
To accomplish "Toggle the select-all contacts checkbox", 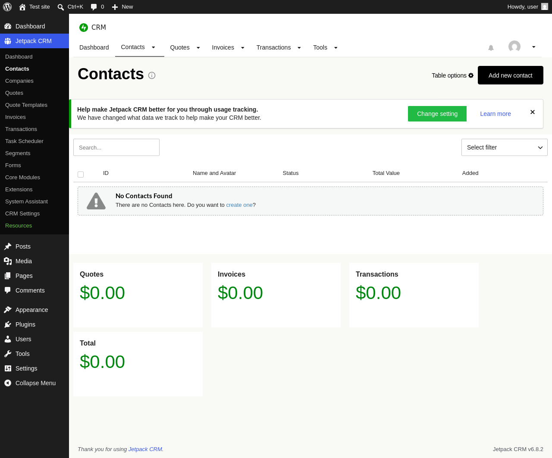I will click(81, 174).
